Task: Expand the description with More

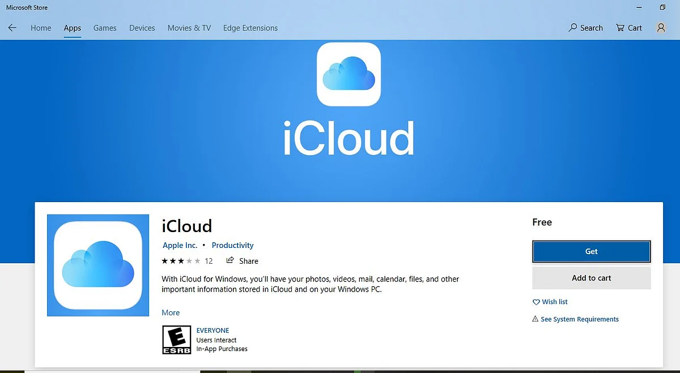Action: click(171, 312)
